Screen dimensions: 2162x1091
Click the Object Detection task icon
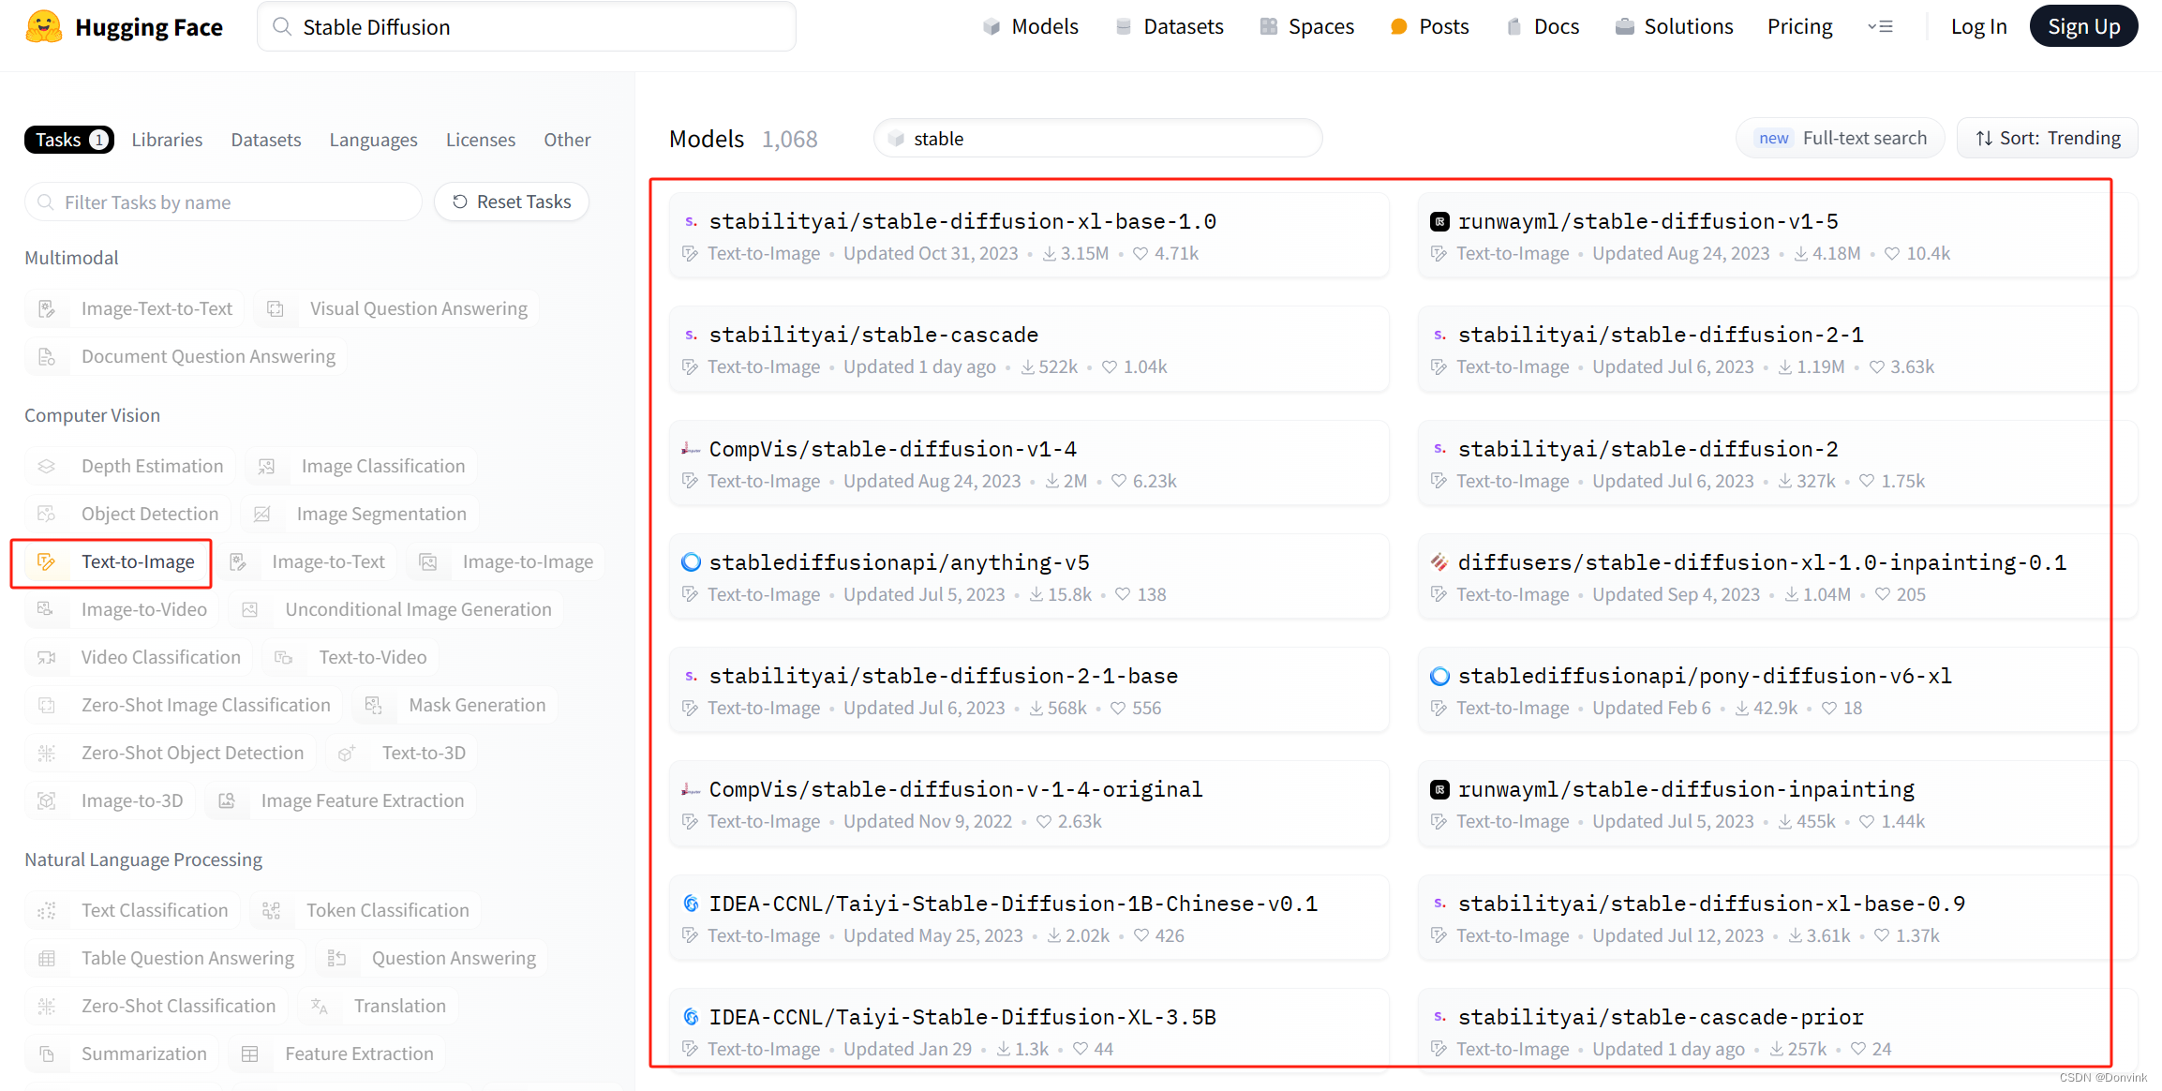46,514
